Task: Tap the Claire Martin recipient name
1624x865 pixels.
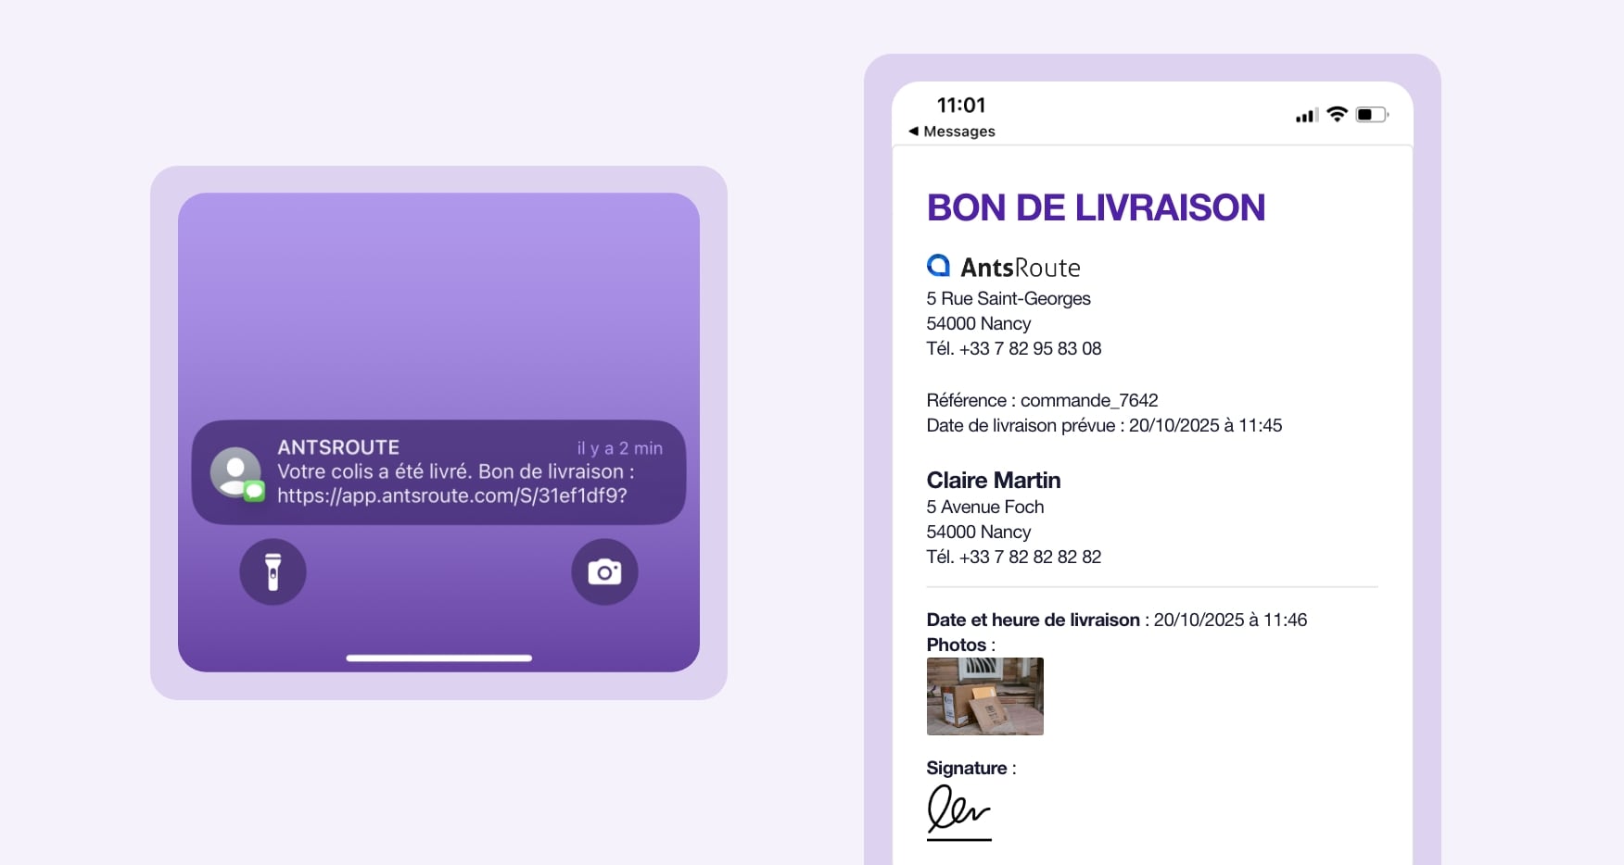Action: click(x=993, y=481)
